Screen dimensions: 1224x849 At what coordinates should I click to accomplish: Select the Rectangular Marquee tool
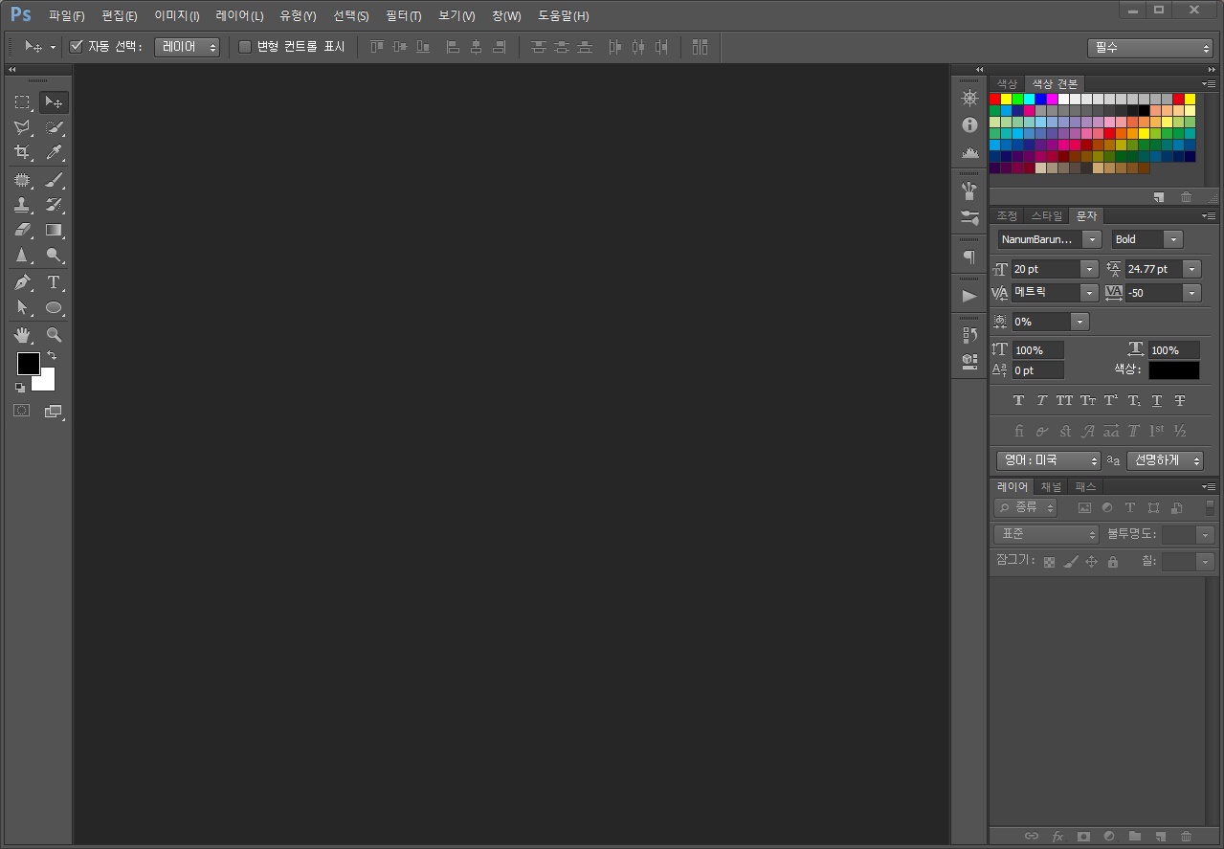click(22, 101)
